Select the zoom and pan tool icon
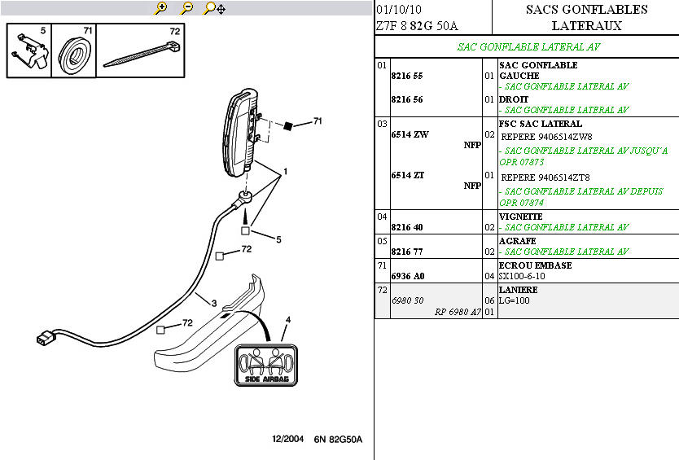679x460 pixels. 215,8
